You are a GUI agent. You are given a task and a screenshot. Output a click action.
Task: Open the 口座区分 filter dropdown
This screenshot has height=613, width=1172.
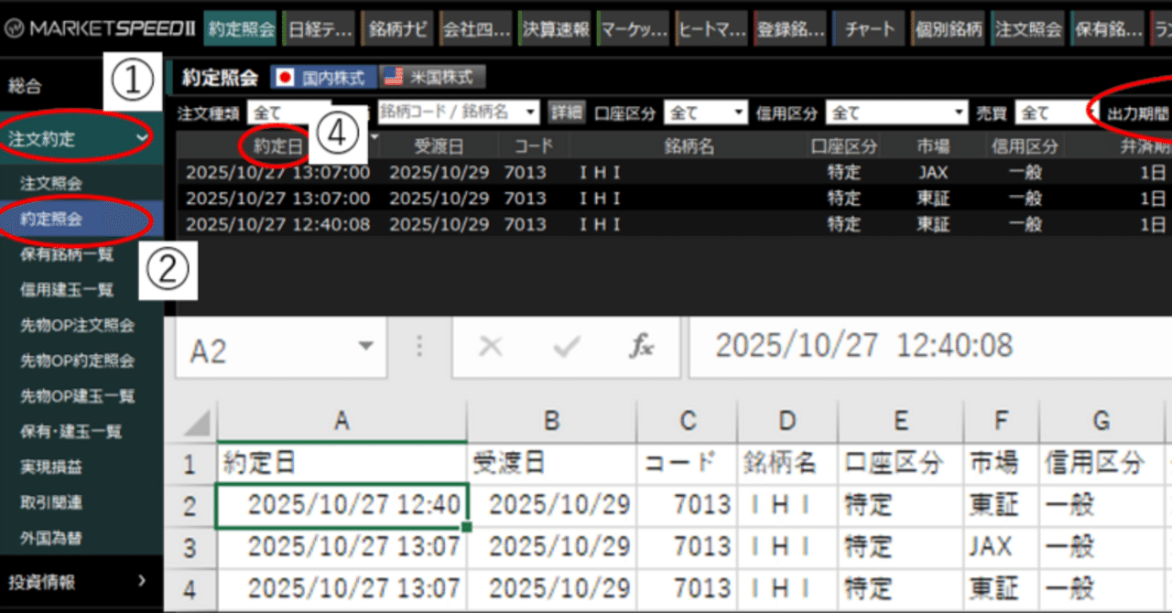(x=705, y=112)
